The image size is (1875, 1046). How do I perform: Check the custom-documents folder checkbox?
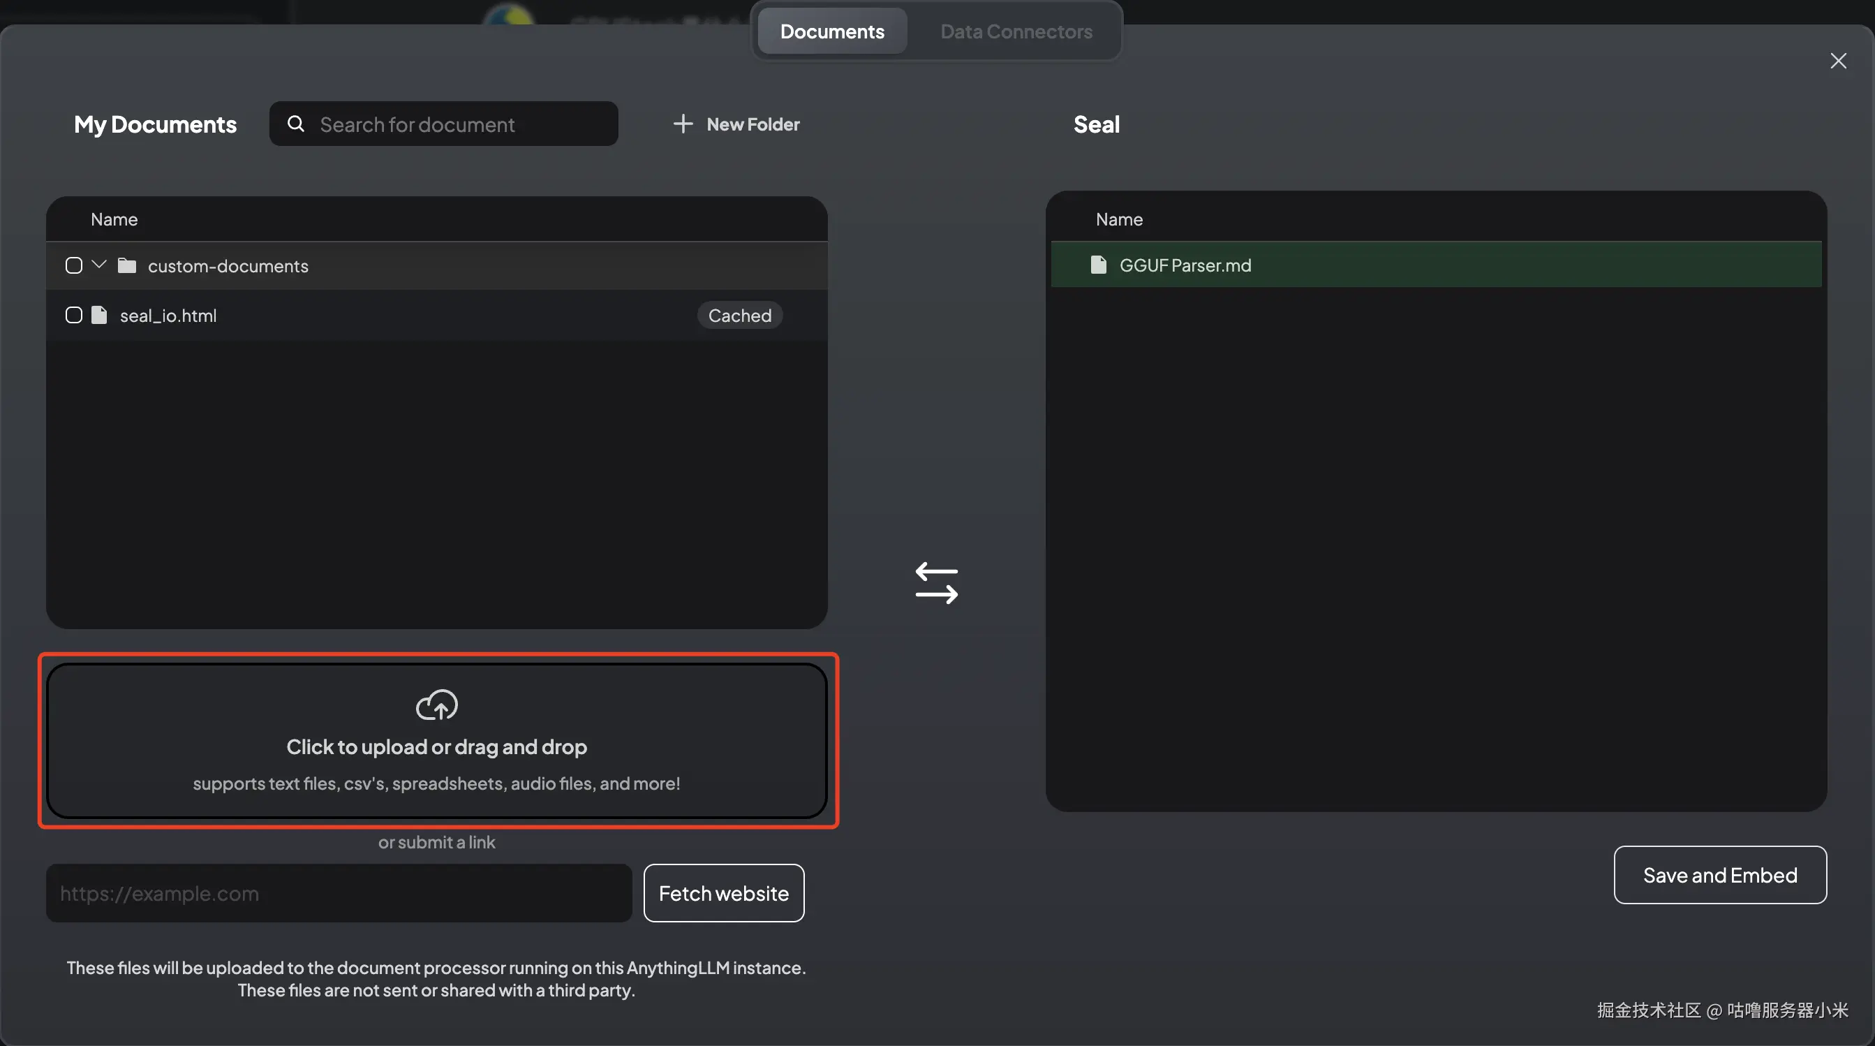[x=73, y=265]
